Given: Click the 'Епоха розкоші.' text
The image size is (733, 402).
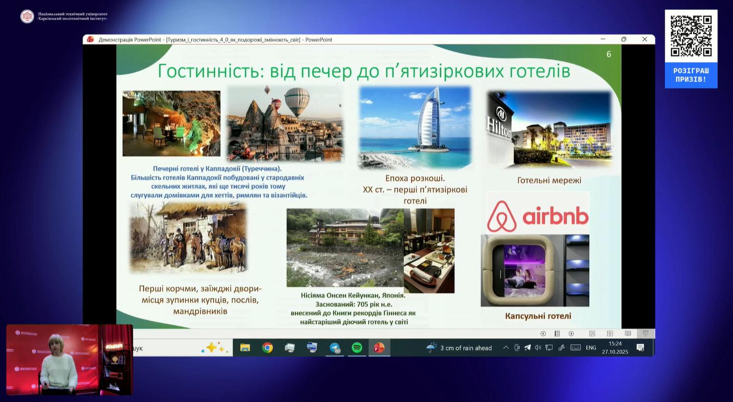Looking at the screenshot, I should [415, 178].
